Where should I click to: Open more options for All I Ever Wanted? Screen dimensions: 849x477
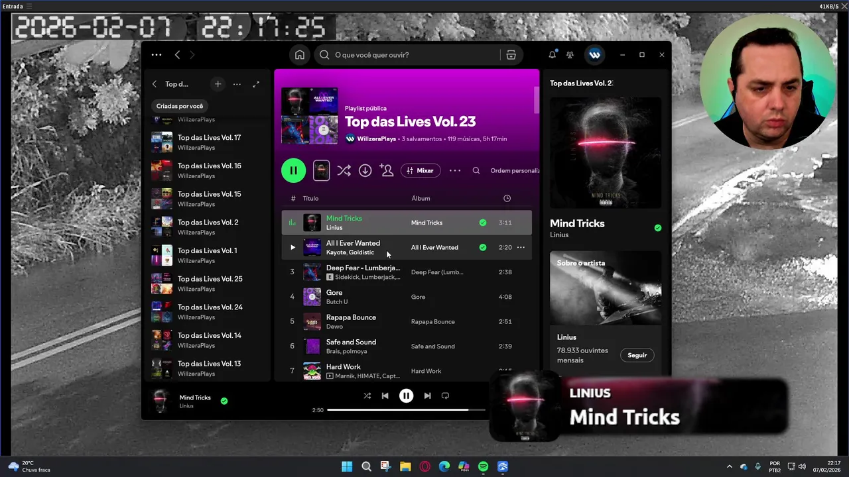[521, 247]
